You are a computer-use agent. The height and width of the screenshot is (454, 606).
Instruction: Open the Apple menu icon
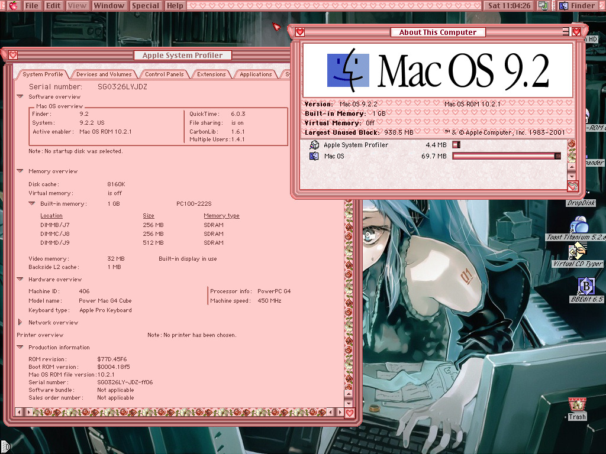pyautogui.click(x=11, y=6)
